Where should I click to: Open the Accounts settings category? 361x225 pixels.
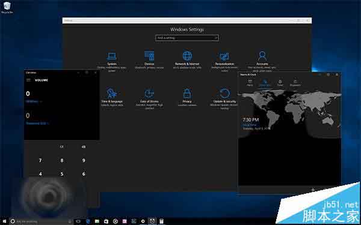click(x=262, y=61)
